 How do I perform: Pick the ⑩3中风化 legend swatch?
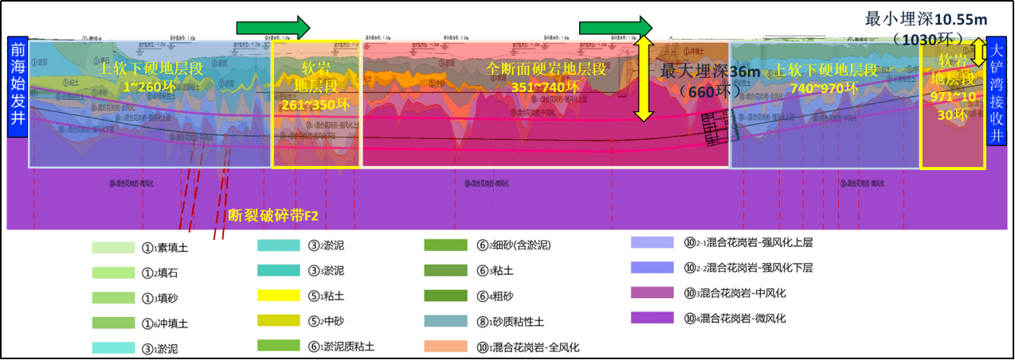[652, 292]
